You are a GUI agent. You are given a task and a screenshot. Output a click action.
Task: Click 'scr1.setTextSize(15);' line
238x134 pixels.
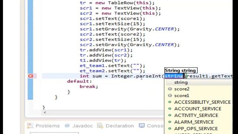pyautogui.click(x=112, y=24)
